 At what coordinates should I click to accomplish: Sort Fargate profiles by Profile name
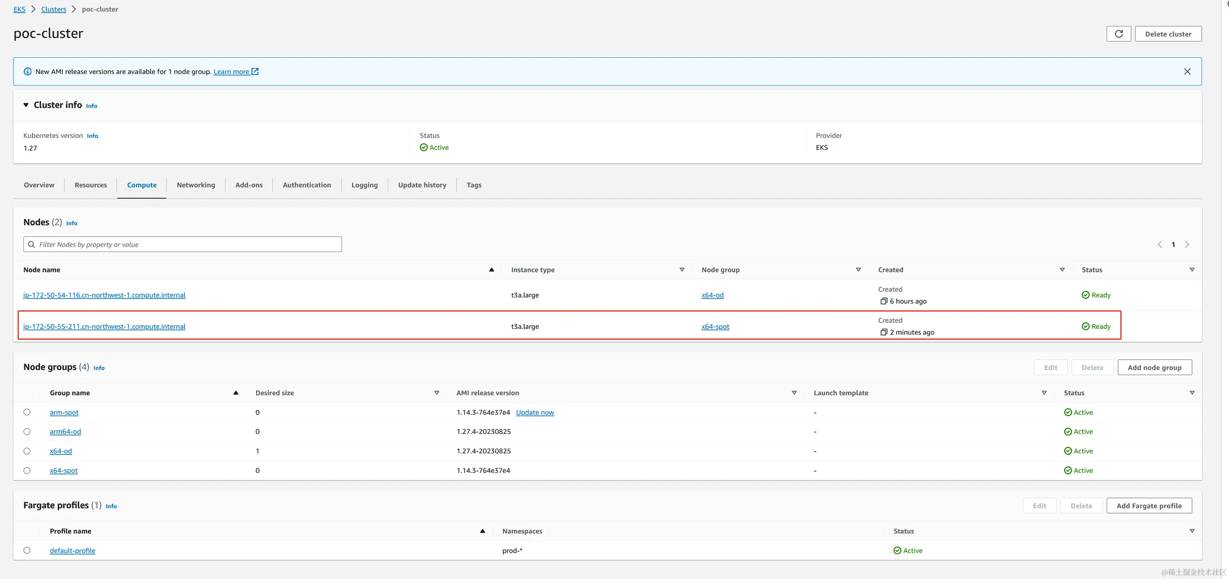[482, 531]
